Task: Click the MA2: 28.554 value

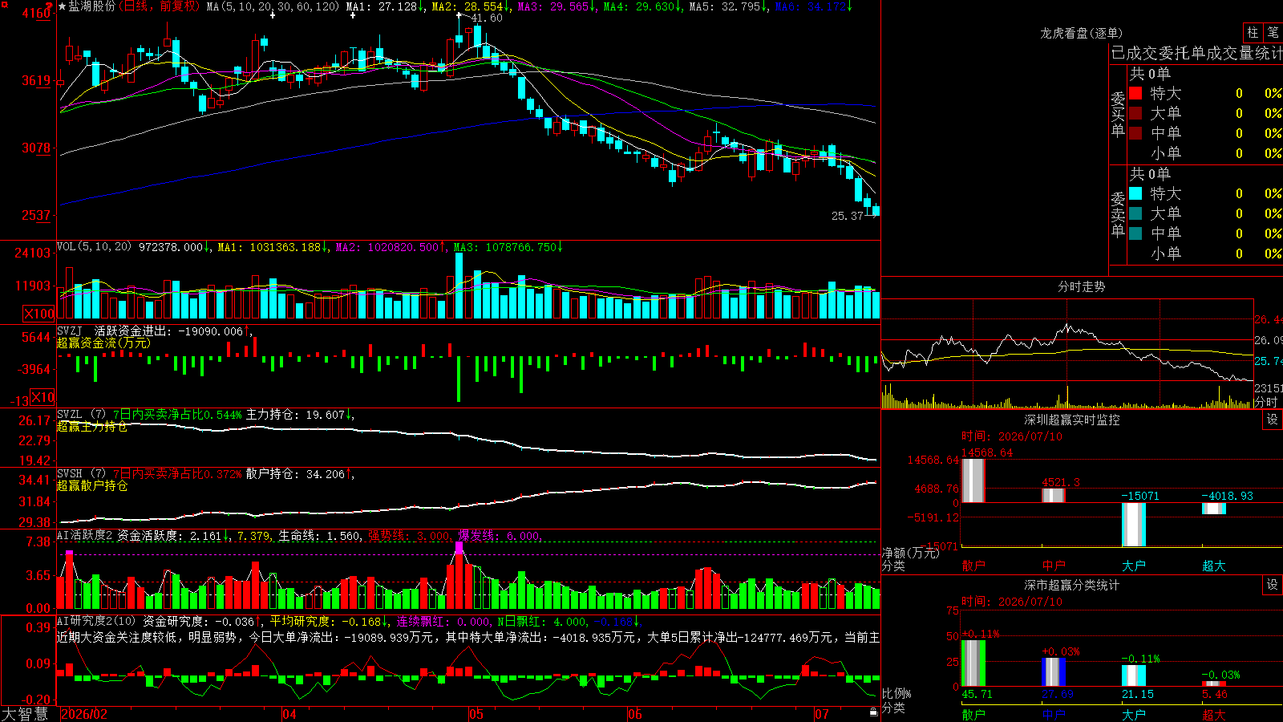Action: 470,6
